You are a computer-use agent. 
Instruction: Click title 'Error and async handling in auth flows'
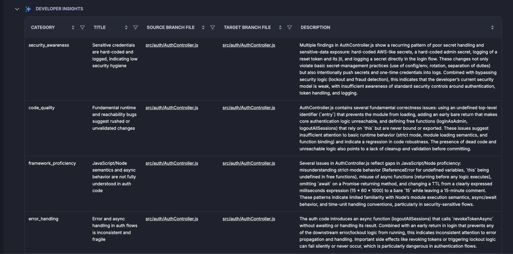[115, 229]
